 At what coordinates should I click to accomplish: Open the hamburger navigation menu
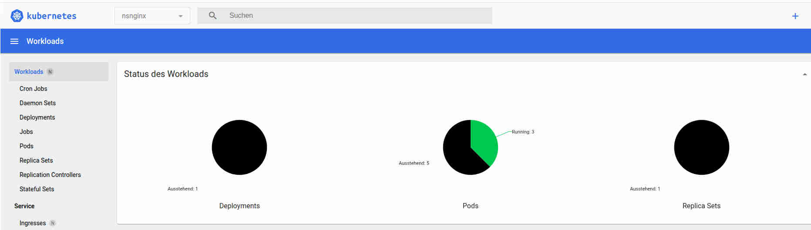point(14,41)
